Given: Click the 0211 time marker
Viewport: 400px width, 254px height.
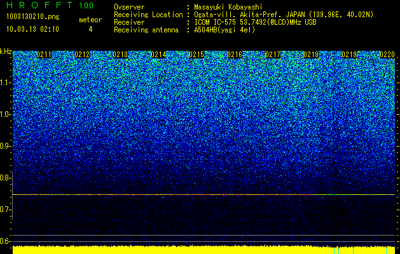Looking at the screenshot, I should [44, 55].
